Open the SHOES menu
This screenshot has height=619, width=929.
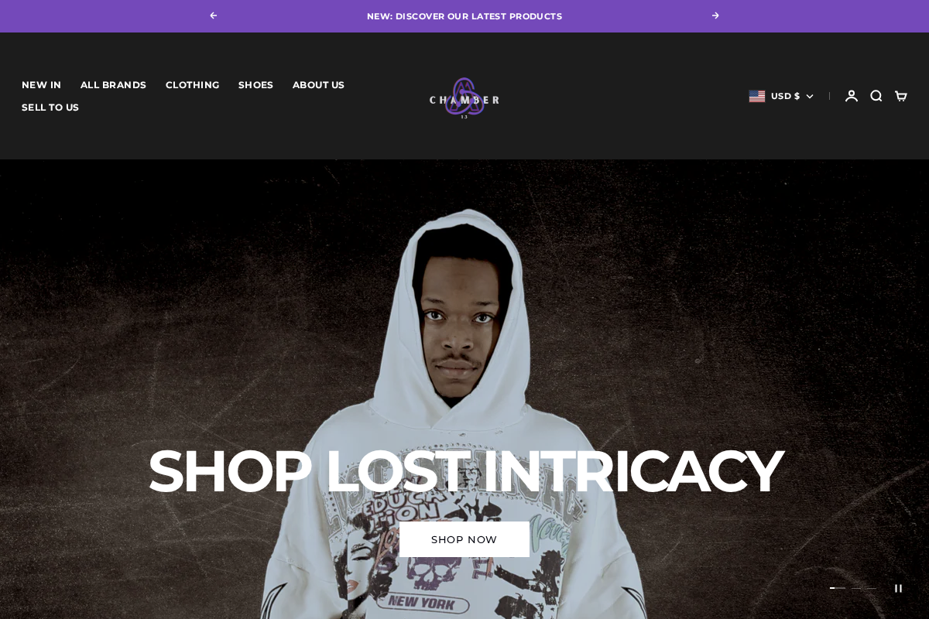click(255, 85)
